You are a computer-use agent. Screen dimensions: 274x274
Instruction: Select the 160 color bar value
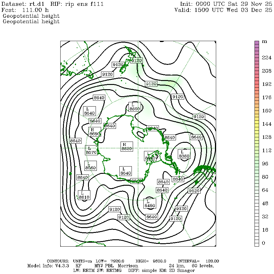tap(266, 111)
